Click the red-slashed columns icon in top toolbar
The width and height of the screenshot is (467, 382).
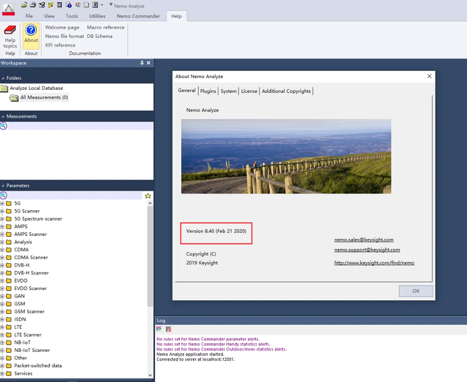[x=78, y=5]
